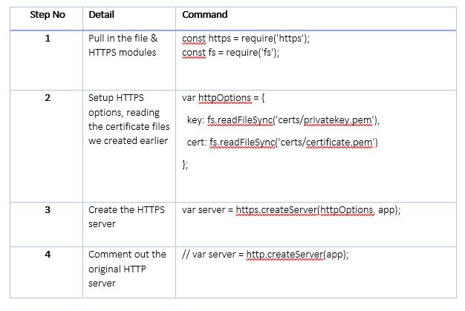
Task: Click the 'Setup HTTPS options' detail text
Action: click(x=126, y=119)
